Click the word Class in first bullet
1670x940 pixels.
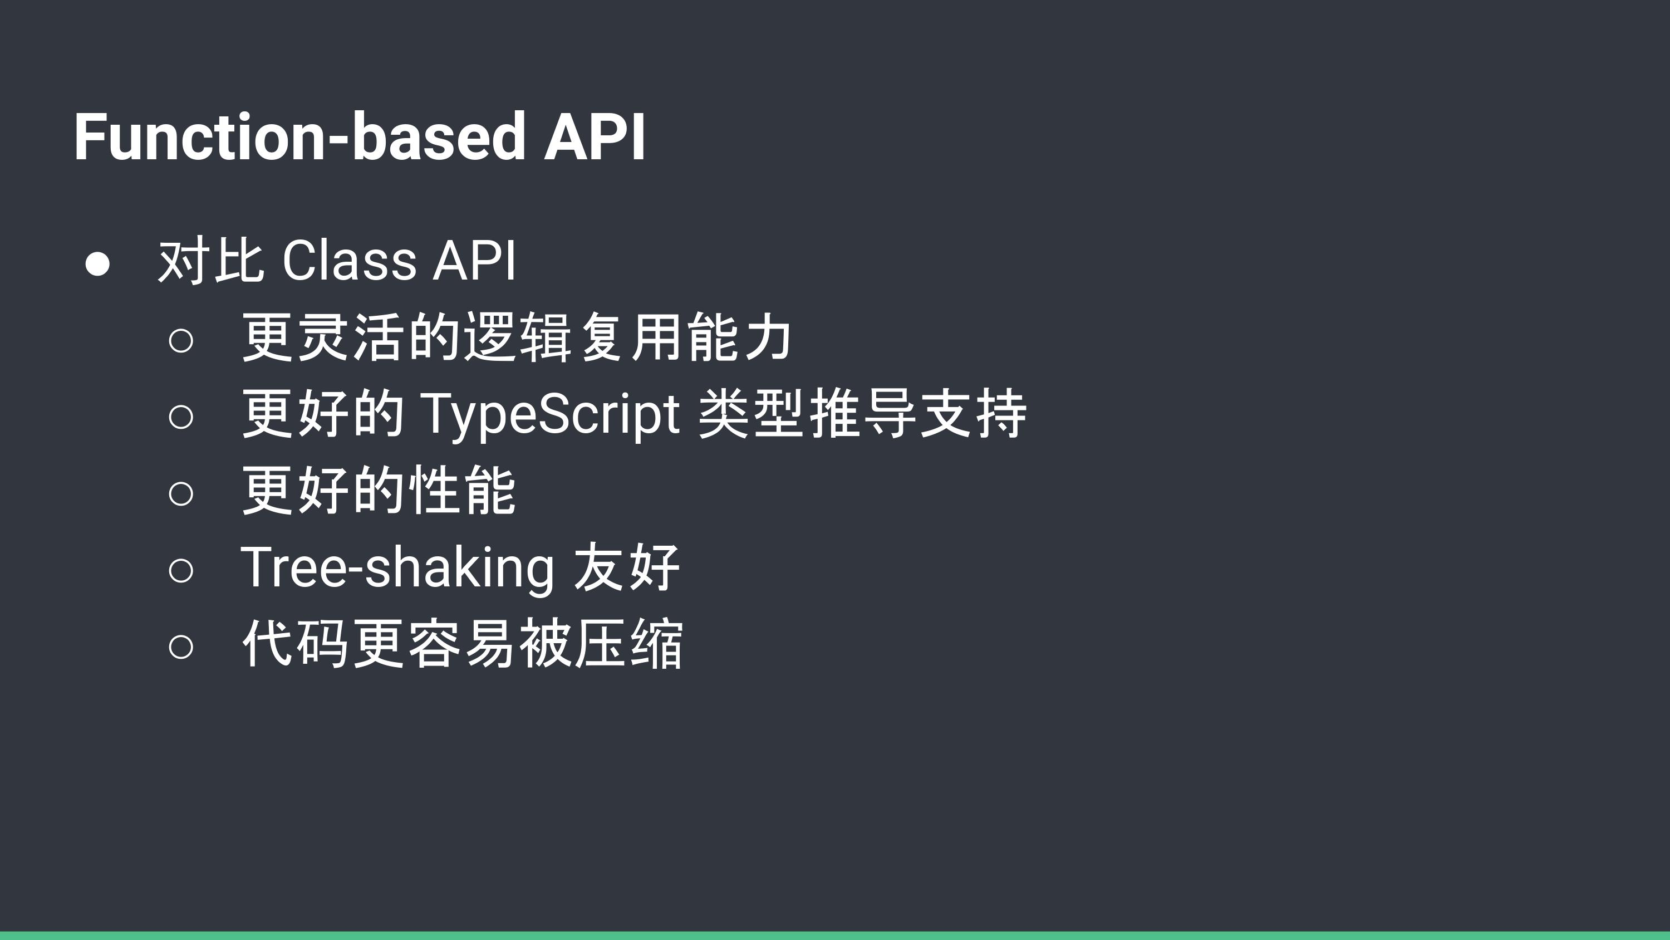coord(350,261)
